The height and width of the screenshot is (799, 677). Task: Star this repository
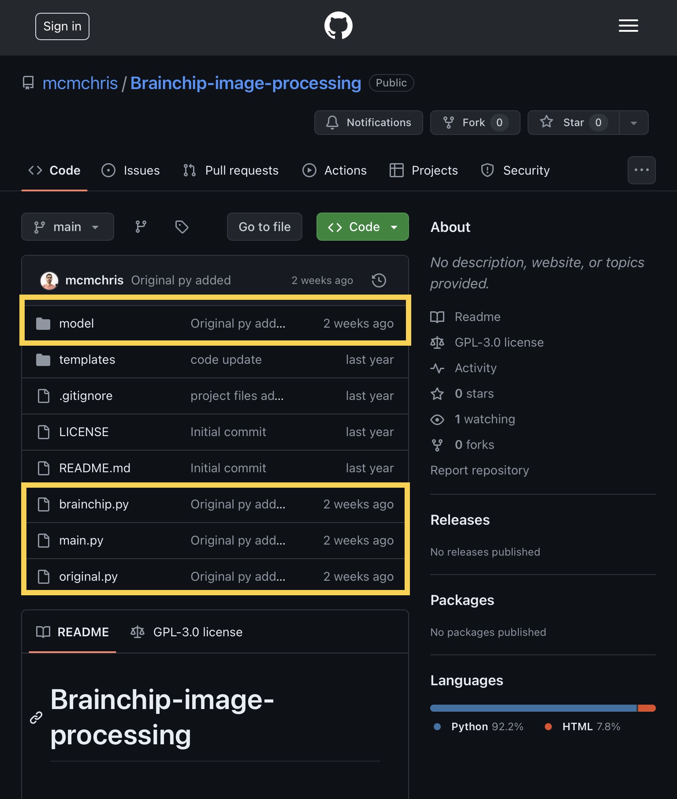pyautogui.click(x=573, y=123)
